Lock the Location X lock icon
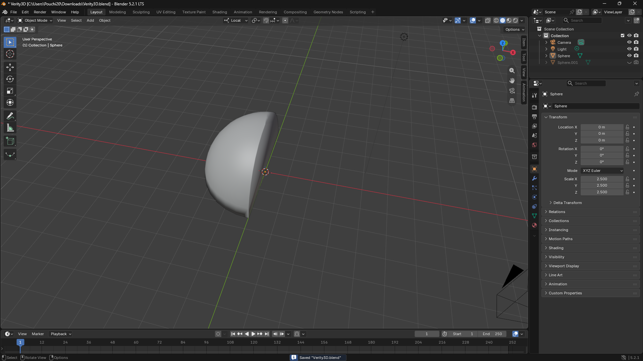The height and width of the screenshot is (361, 643). (x=627, y=127)
